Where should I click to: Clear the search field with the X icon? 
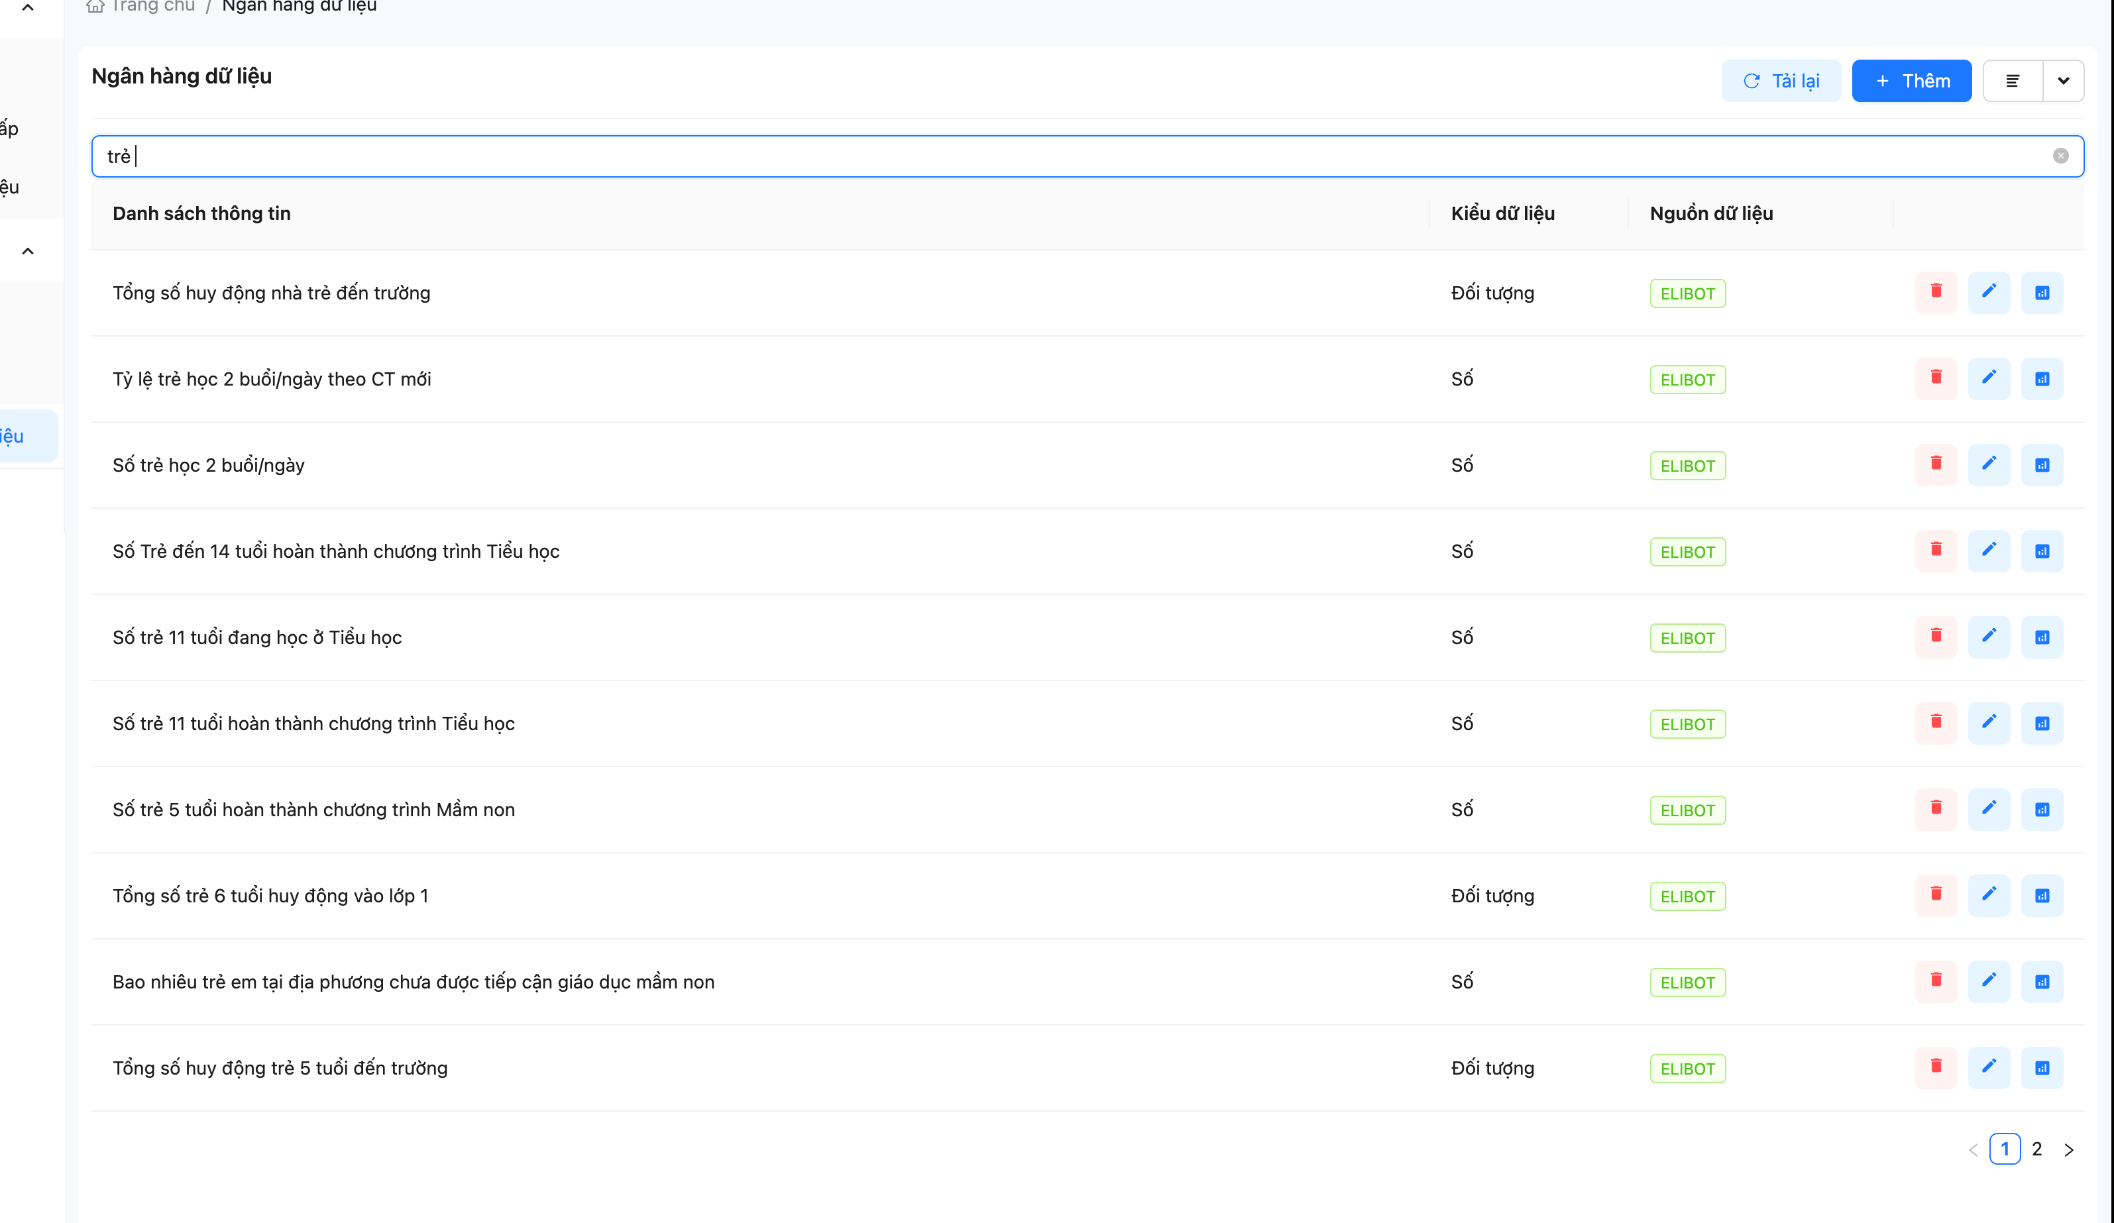tap(2060, 156)
